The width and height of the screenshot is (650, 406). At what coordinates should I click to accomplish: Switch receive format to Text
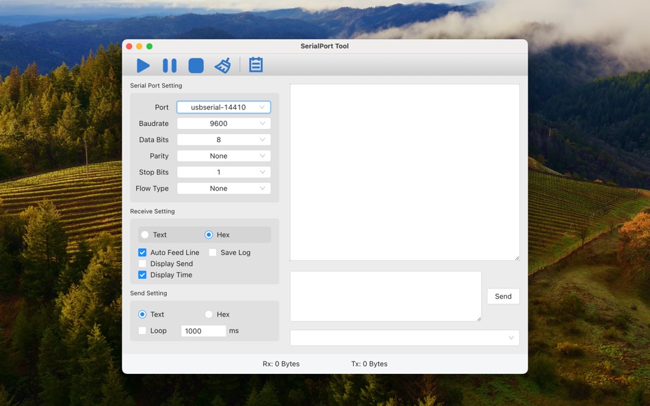[x=144, y=234]
